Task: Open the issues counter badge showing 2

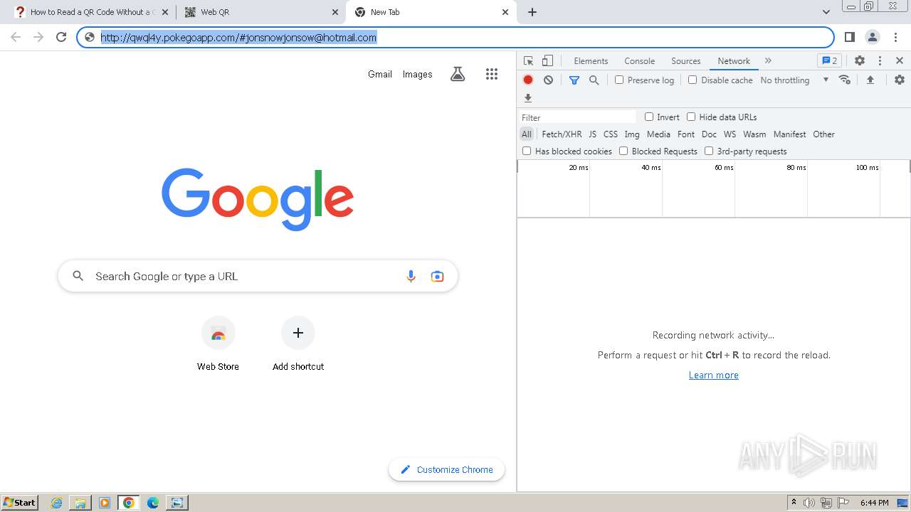Action: pos(829,61)
